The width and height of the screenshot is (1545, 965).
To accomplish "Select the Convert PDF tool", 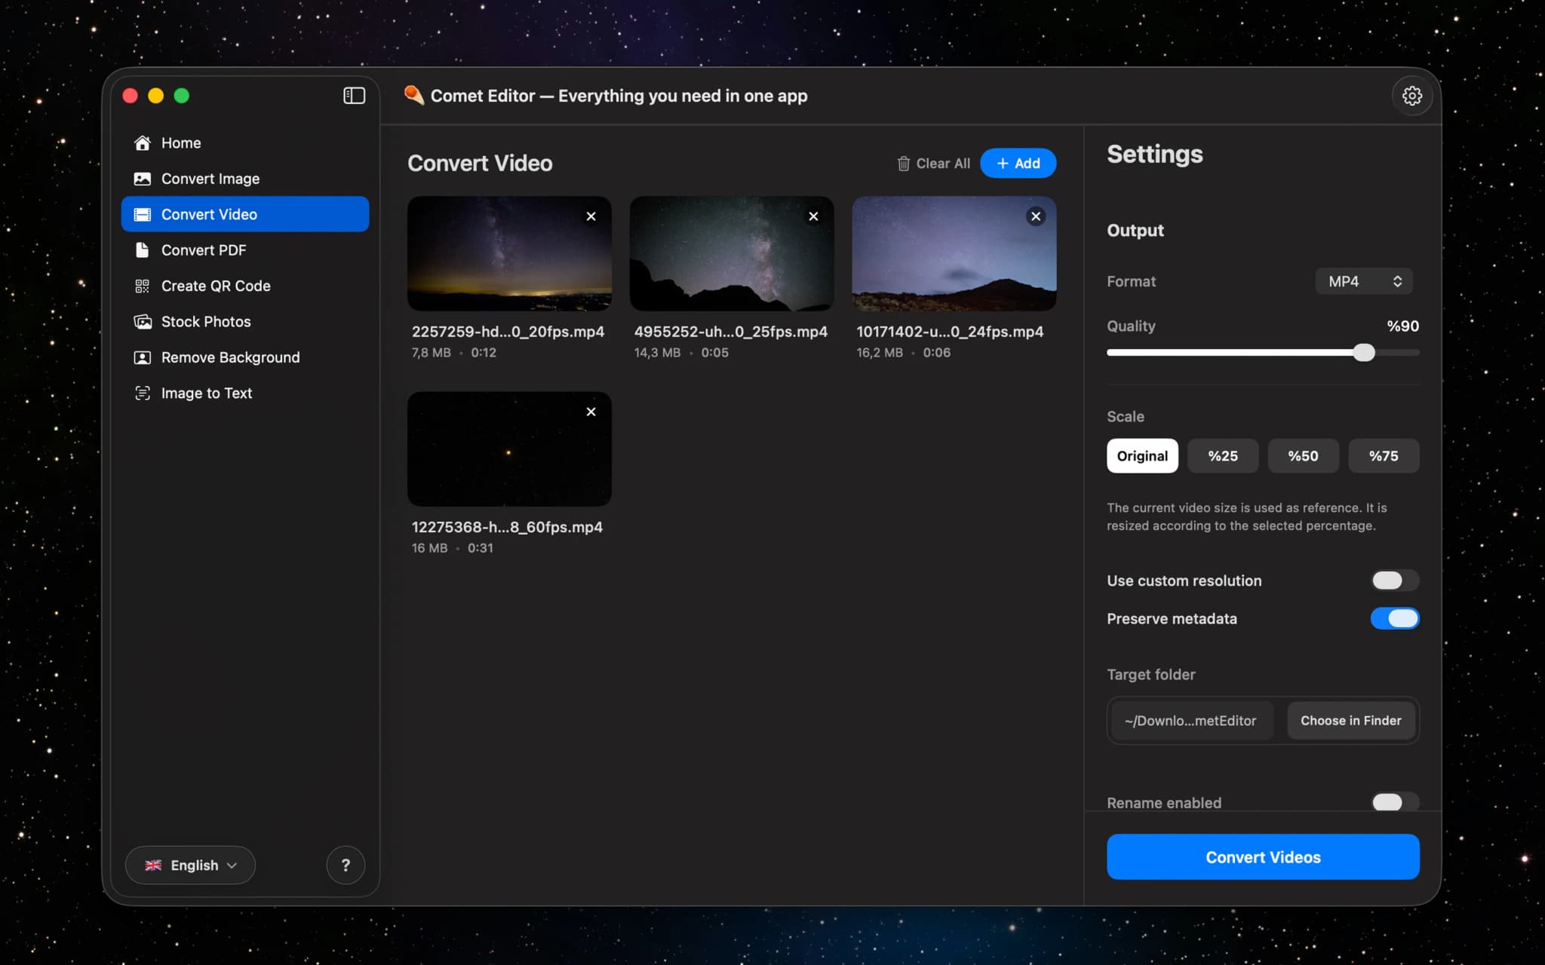I will coord(204,250).
